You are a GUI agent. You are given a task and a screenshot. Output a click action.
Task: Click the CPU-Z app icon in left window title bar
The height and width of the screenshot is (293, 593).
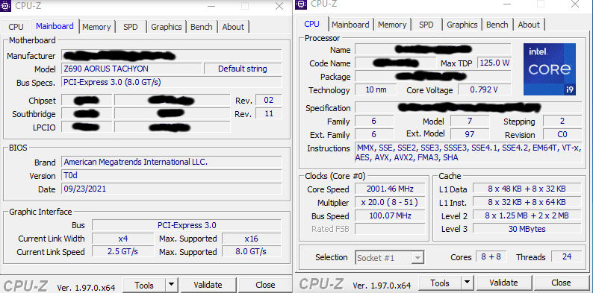(x=6, y=6)
